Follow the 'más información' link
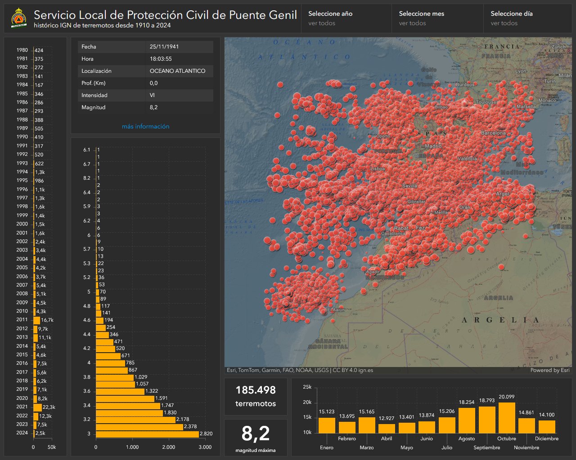 [145, 127]
